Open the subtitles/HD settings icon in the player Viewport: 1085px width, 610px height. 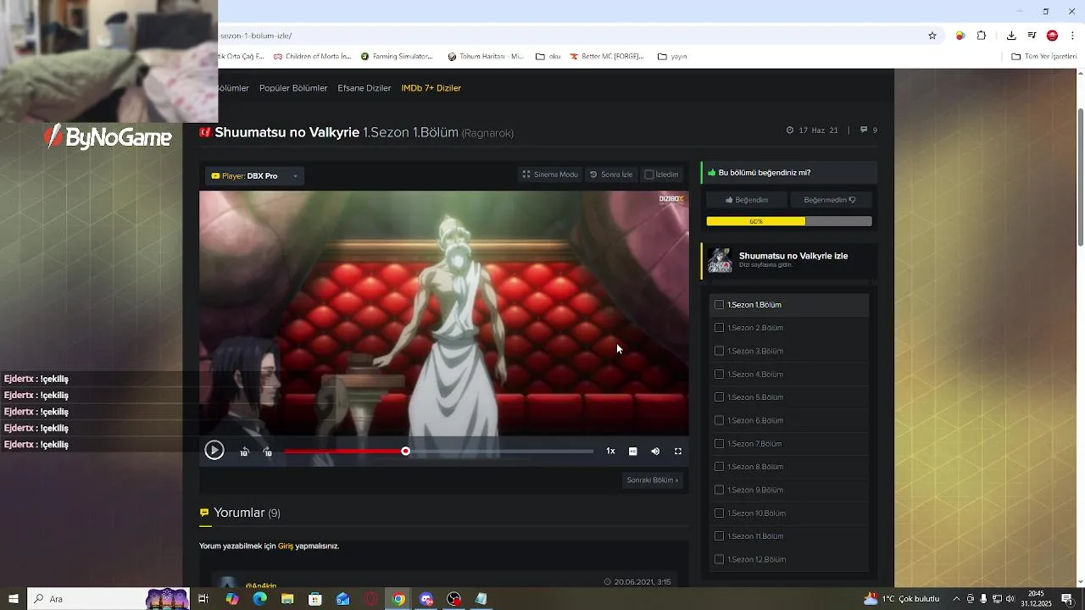click(x=632, y=452)
